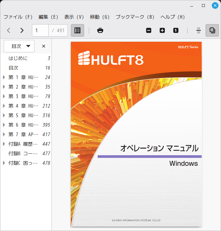The image size is (221, 231).
Task: Zoom in with the plus icon
Action: (x=162, y=30)
